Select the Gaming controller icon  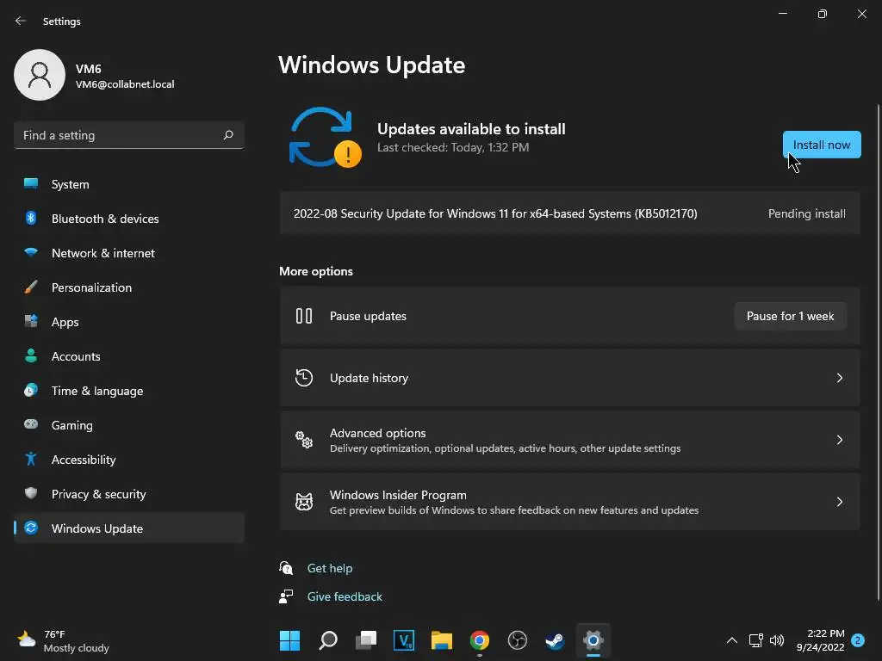pyautogui.click(x=31, y=424)
